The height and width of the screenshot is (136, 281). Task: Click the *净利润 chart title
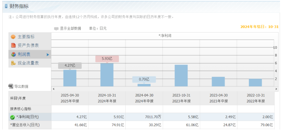pos(165,36)
